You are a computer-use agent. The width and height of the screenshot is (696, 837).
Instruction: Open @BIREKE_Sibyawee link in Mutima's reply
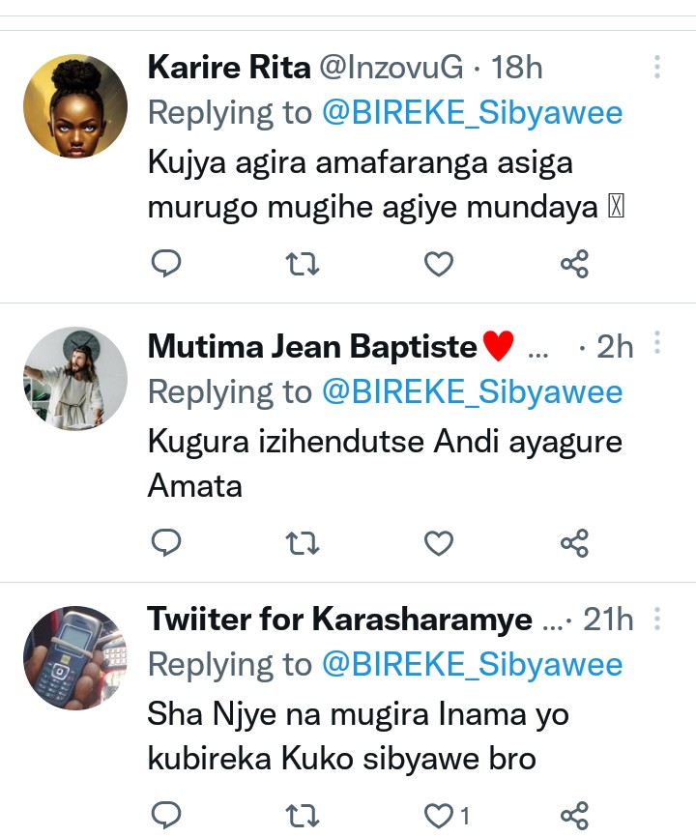point(472,391)
